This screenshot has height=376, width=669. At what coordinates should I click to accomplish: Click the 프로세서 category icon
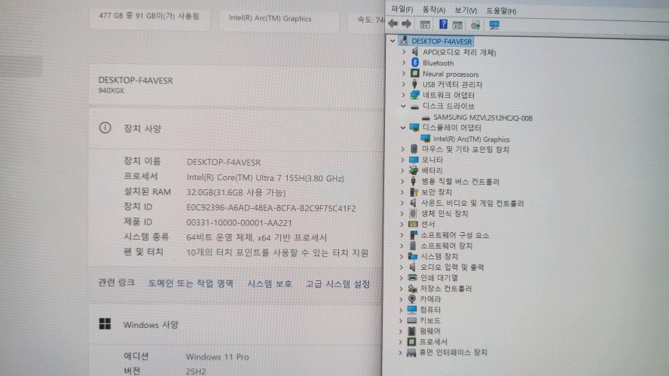[x=411, y=341]
